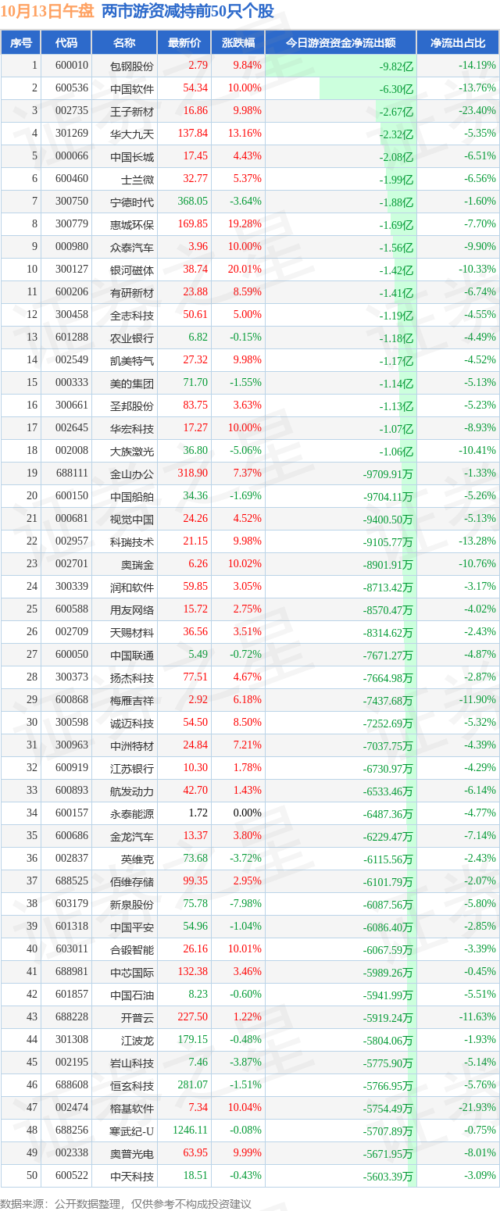500x1211 pixels.
Task: Select stock name 美的集团
Action: tap(132, 383)
